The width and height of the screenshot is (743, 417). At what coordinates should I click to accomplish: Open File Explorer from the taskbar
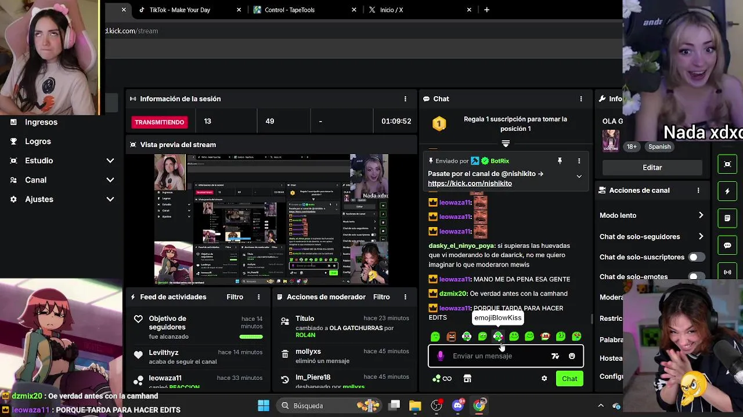(x=415, y=405)
